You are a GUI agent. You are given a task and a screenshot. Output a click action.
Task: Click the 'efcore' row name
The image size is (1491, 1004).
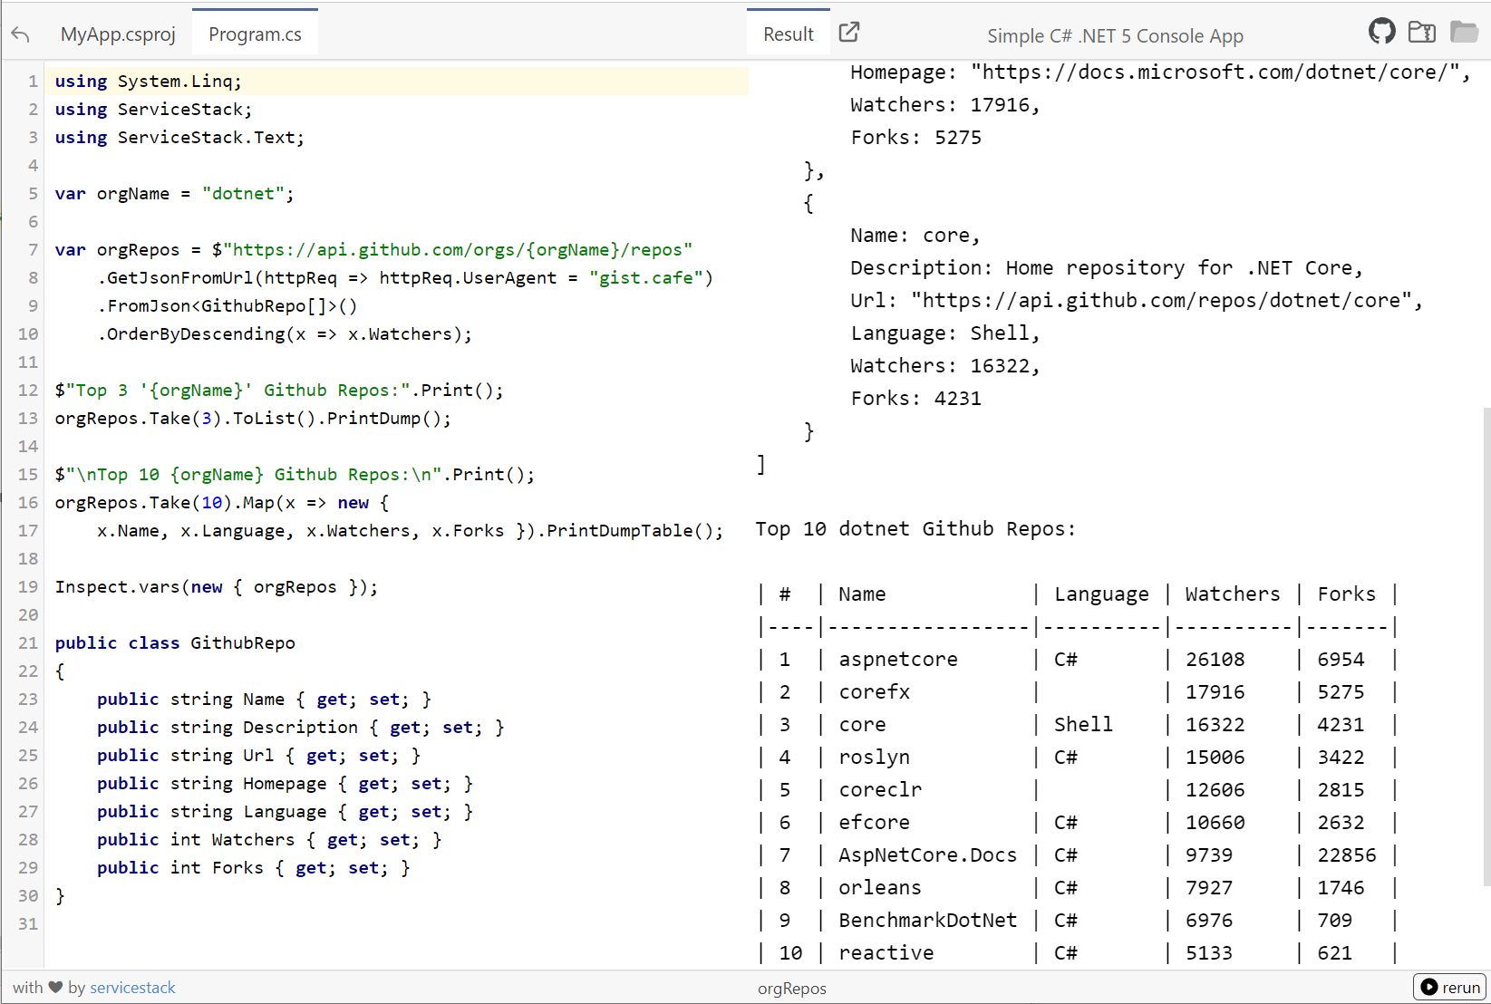875,822
